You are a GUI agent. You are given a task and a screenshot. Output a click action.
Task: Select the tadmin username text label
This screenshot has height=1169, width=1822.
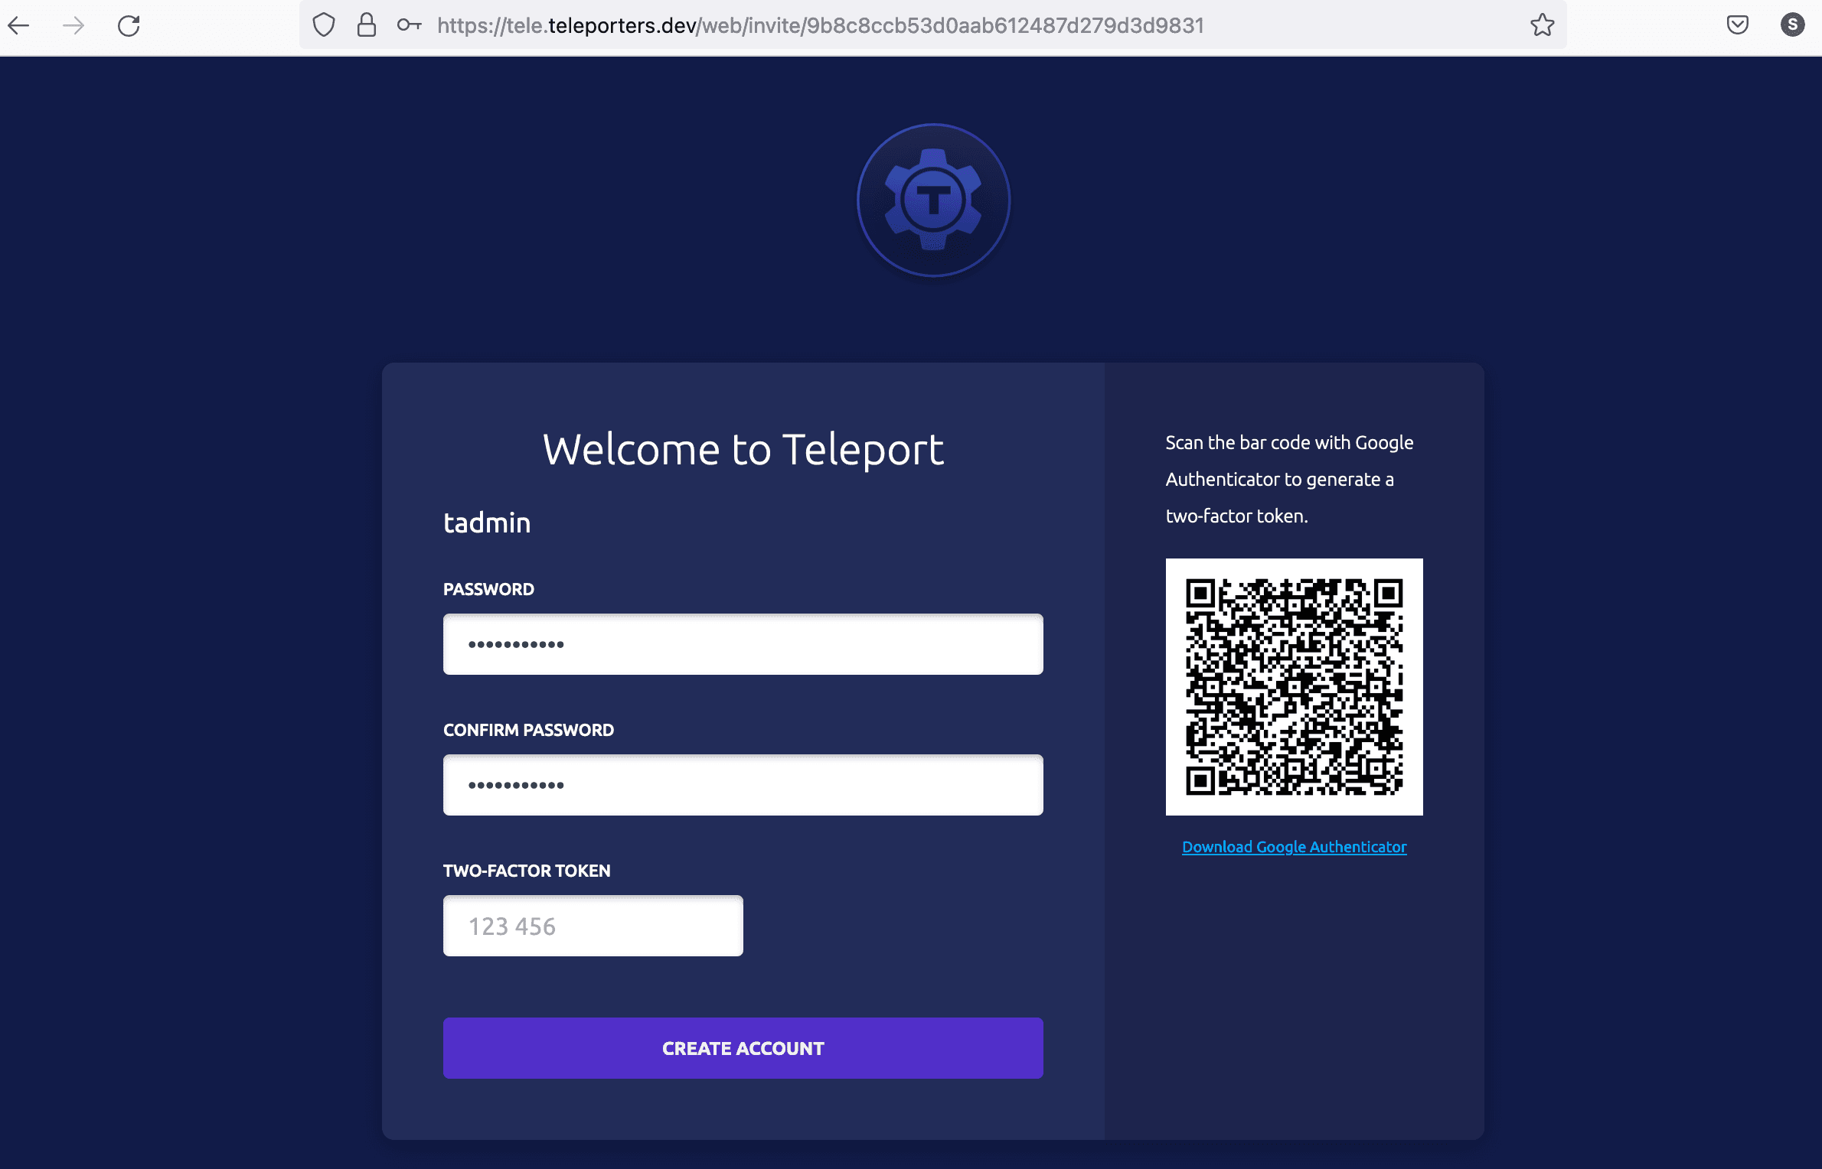(x=488, y=520)
